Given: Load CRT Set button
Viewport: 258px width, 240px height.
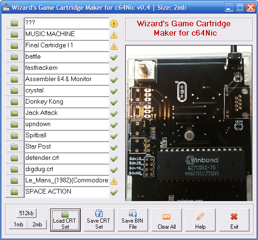Looking at the screenshot, I should [65, 220].
